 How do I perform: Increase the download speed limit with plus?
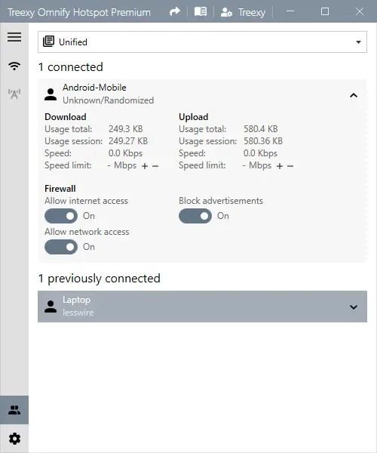point(145,166)
